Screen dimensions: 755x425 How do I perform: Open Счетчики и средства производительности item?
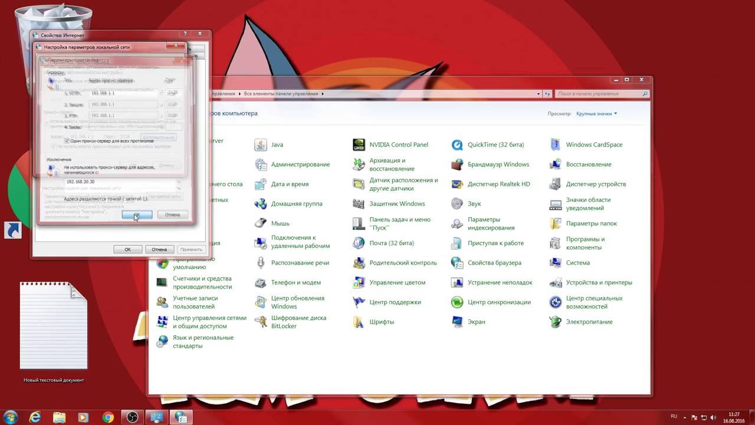point(194,282)
